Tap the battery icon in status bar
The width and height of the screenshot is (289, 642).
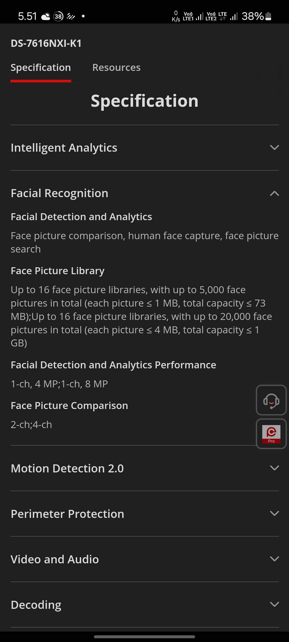tap(268, 16)
